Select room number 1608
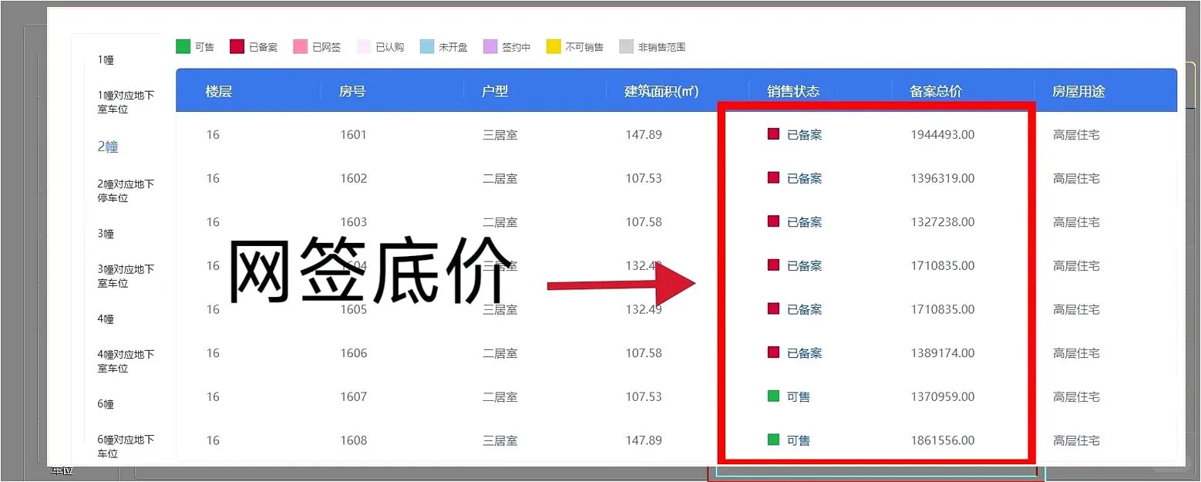 (x=354, y=440)
